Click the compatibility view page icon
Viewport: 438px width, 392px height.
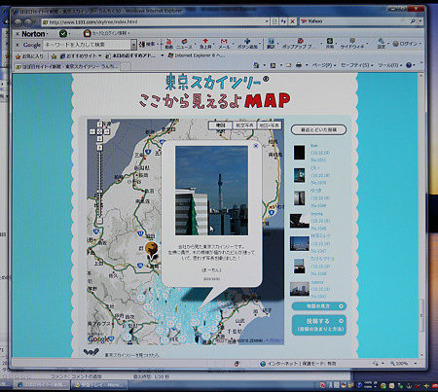click(274, 21)
